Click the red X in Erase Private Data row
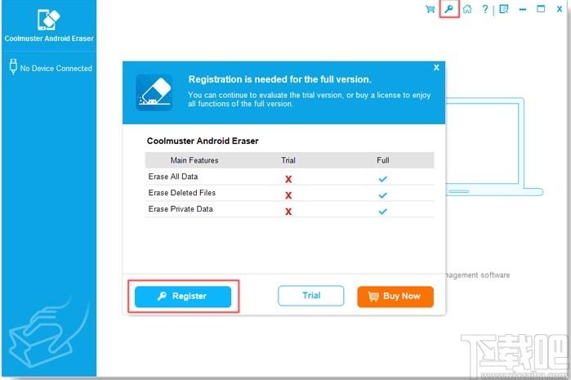 [288, 212]
